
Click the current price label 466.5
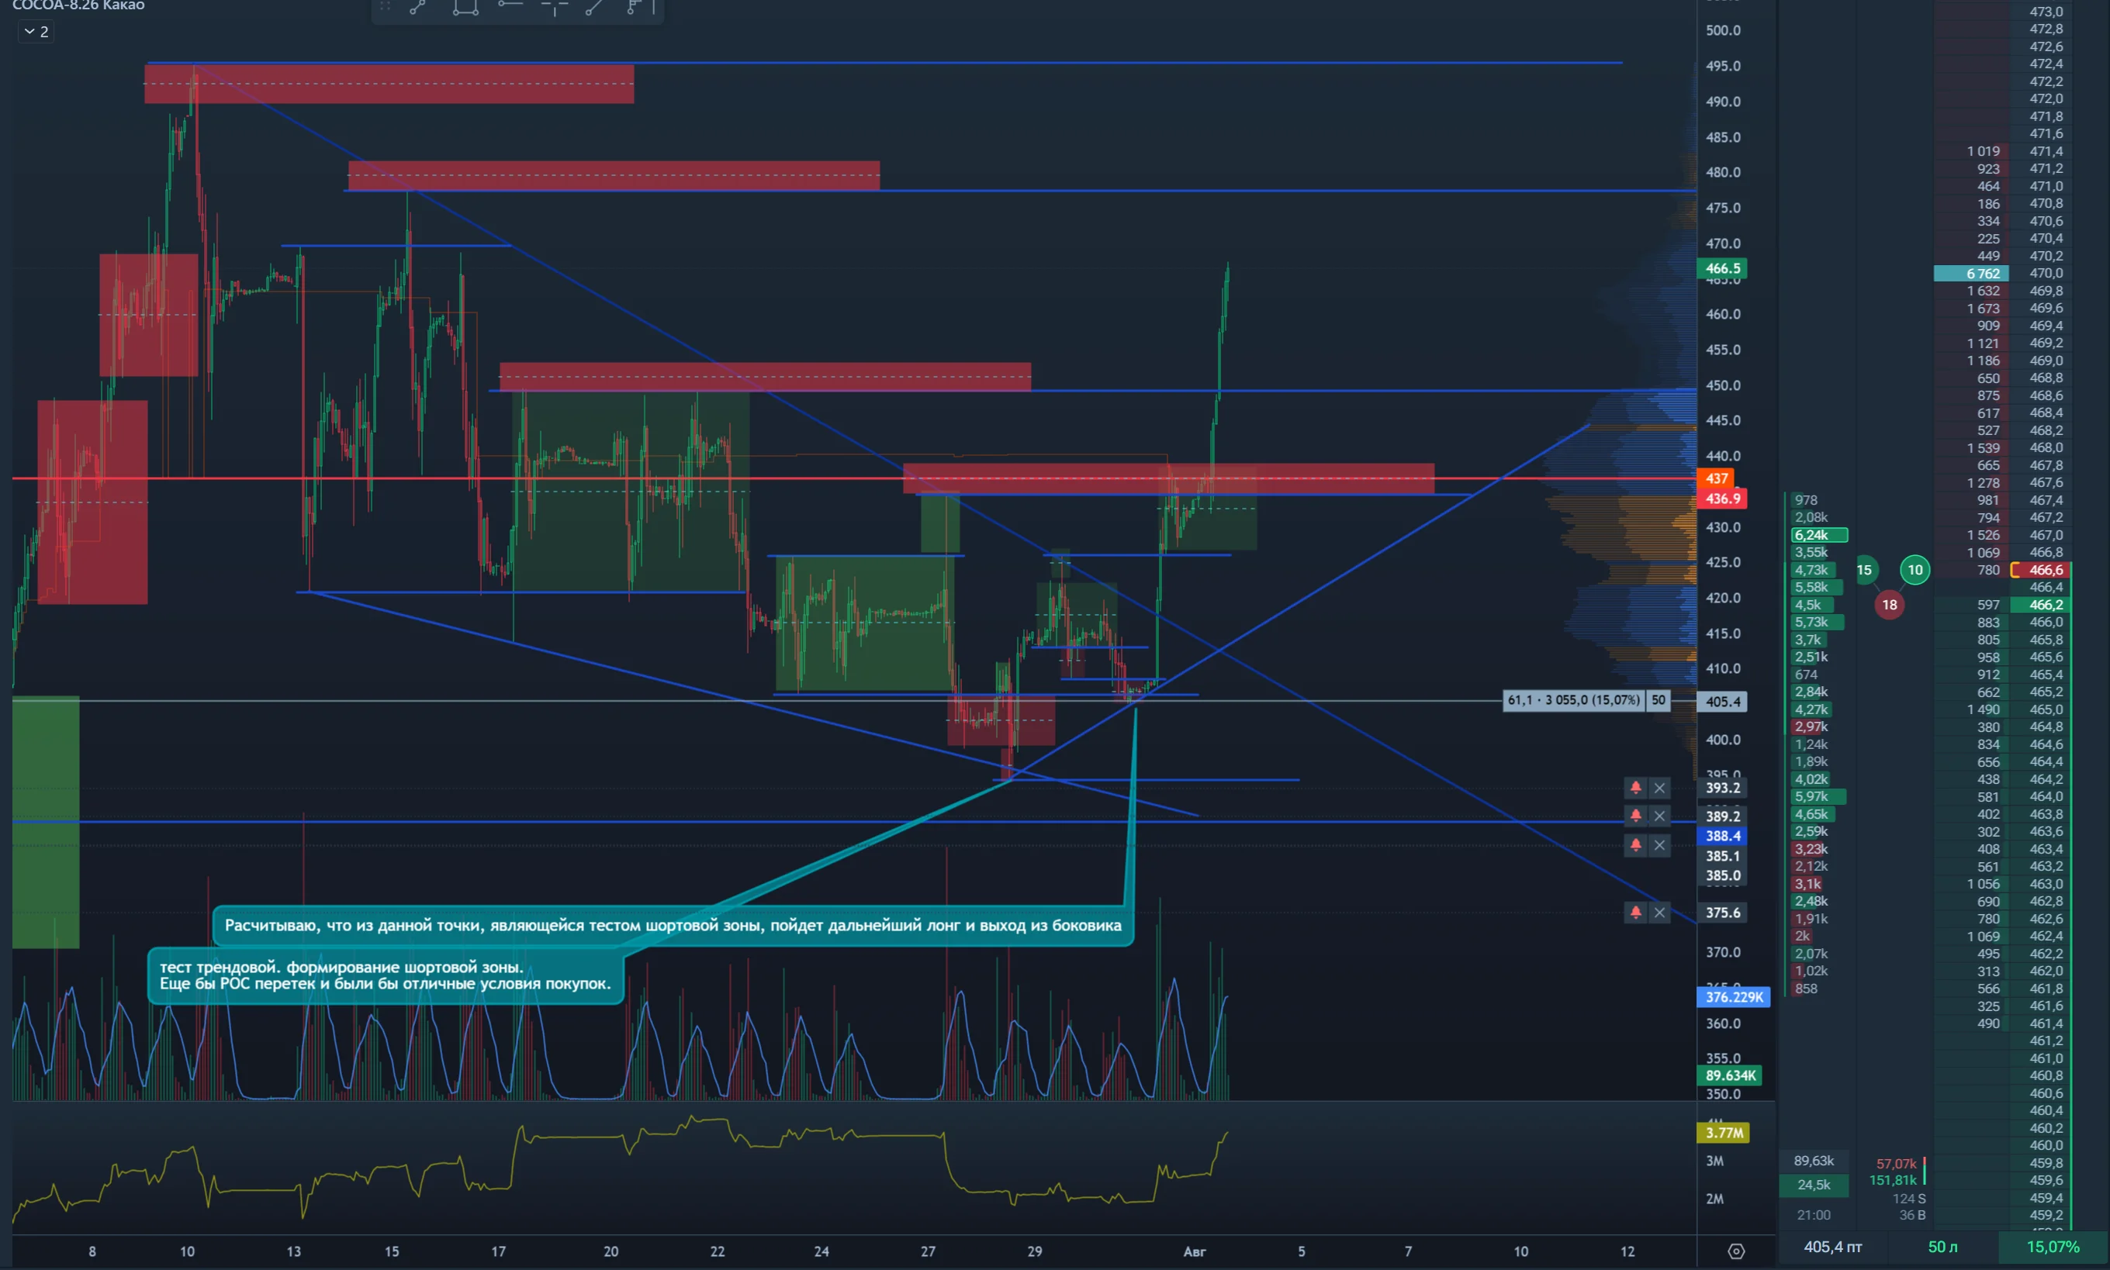point(1722,269)
